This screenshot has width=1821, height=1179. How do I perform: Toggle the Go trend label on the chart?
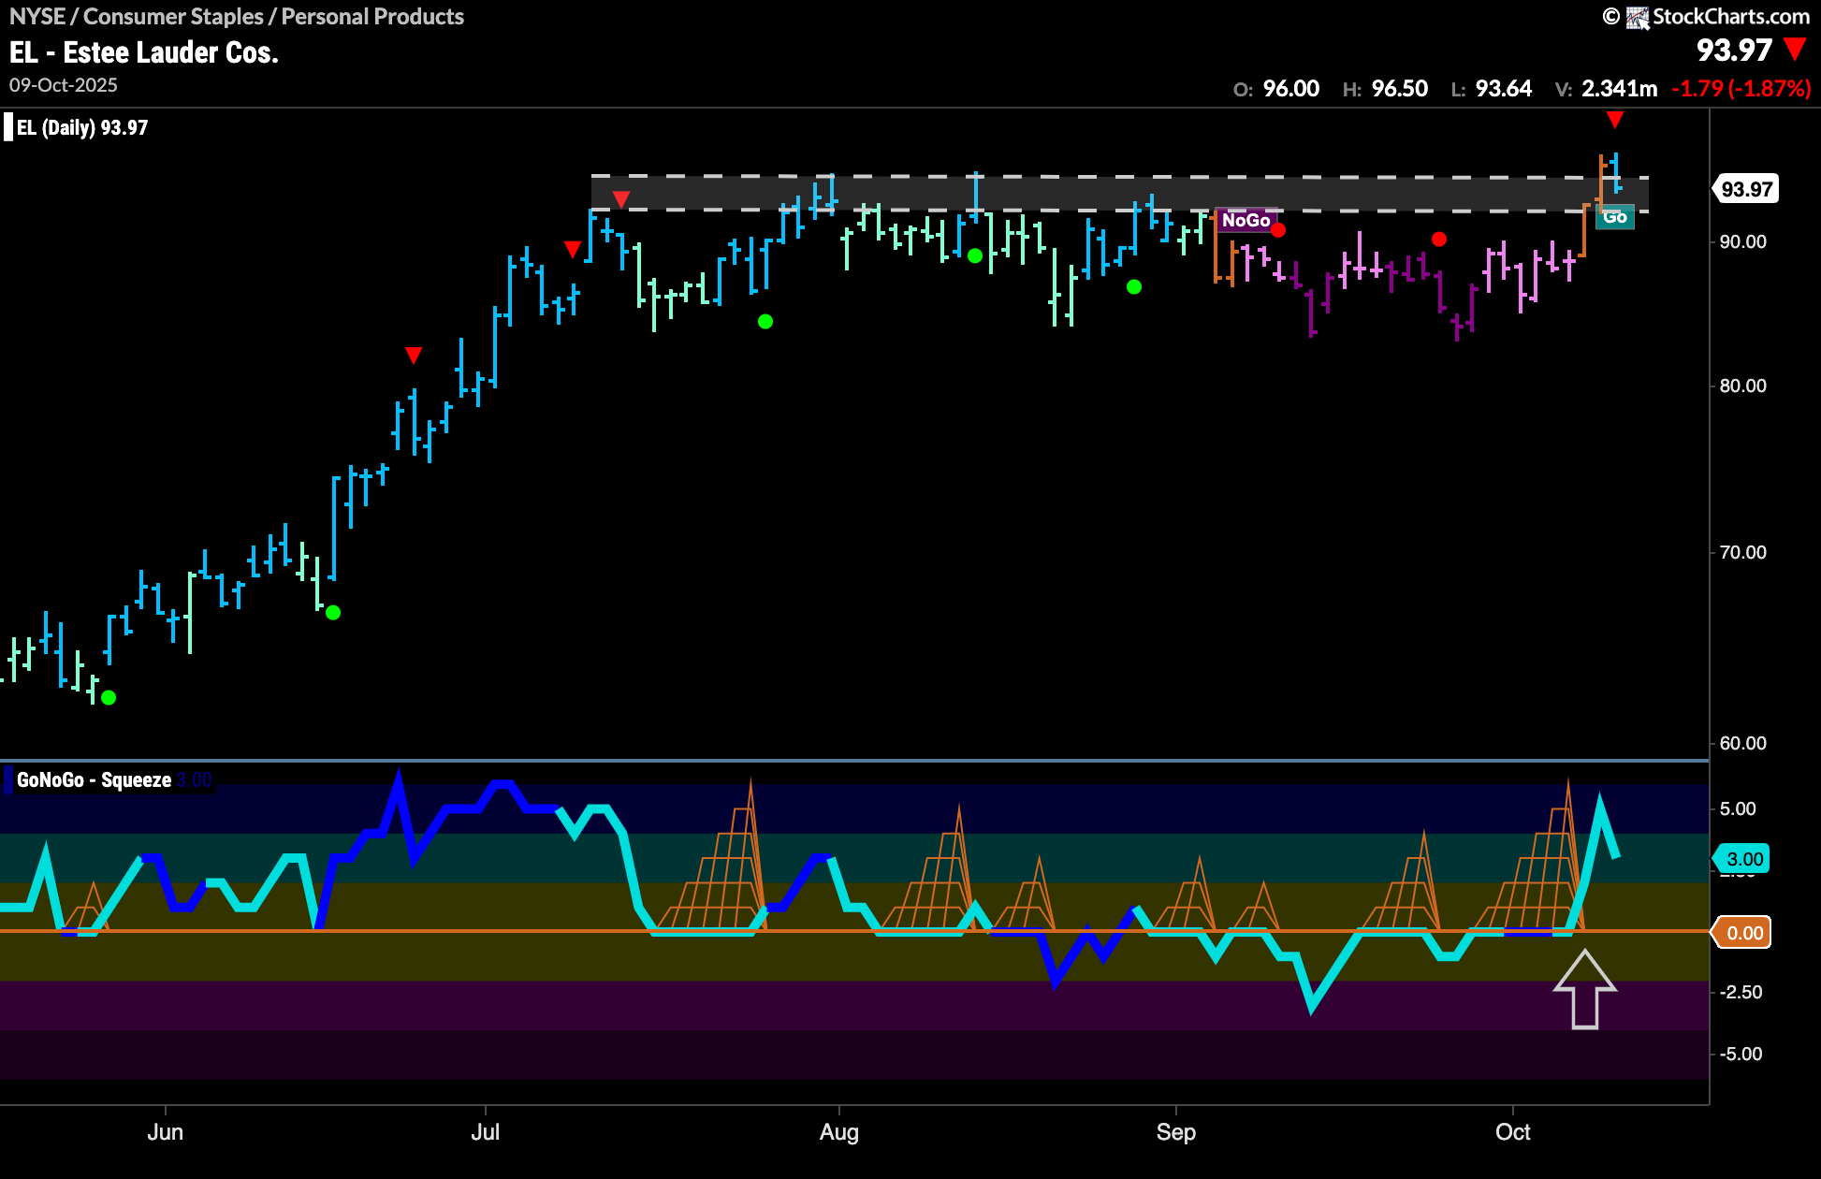1616,216
